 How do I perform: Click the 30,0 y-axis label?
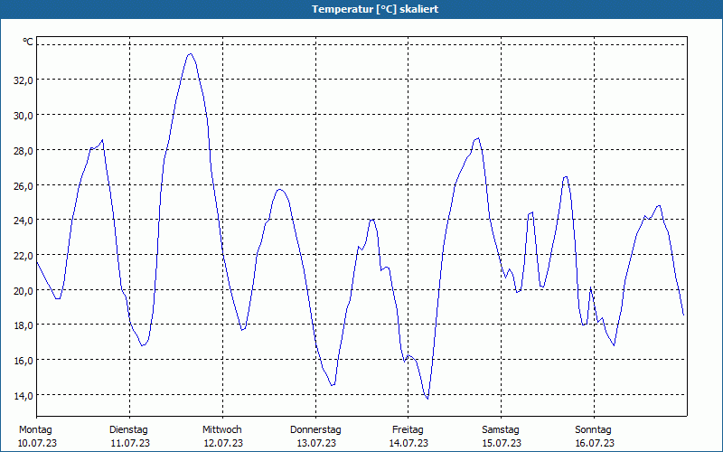coord(23,116)
